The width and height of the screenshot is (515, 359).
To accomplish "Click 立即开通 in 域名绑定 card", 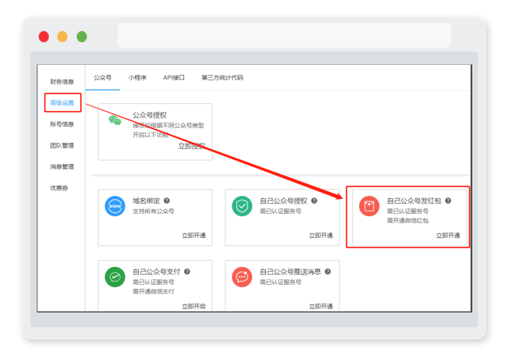I will [x=194, y=236].
